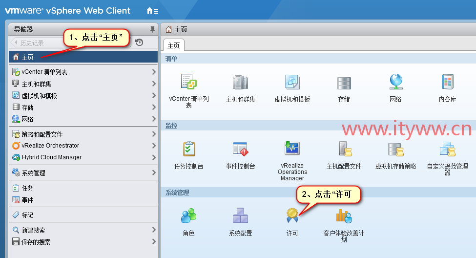
Task: Select 系统管理 in the navigator
Action: click(83, 172)
